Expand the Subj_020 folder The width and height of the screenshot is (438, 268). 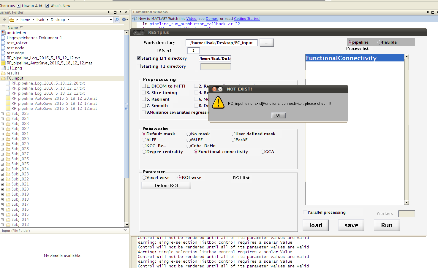pos(2,189)
